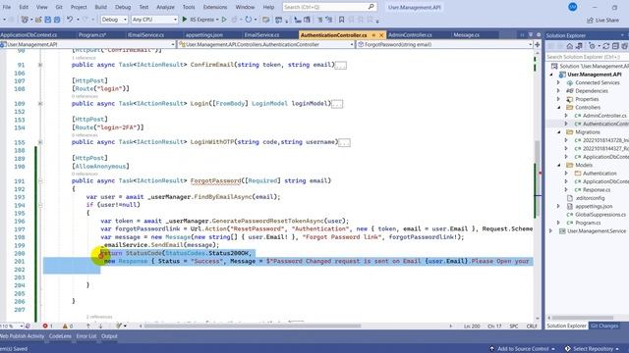This screenshot has height=353, width=629.
Task: Switch to AdminController.cs tab
Action: 410,35
